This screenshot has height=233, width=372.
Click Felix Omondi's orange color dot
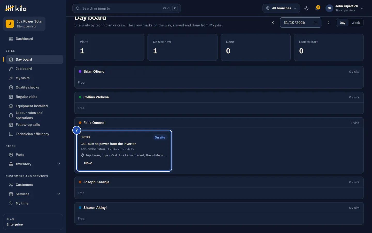coord(80,123)
